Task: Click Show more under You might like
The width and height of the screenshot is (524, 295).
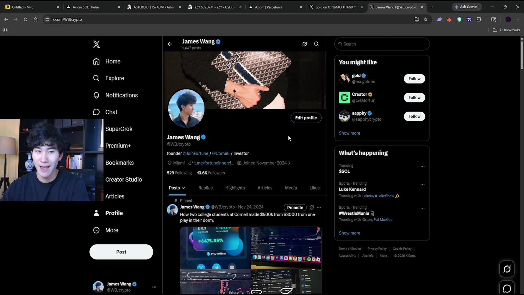Action: tap(349, 133)
